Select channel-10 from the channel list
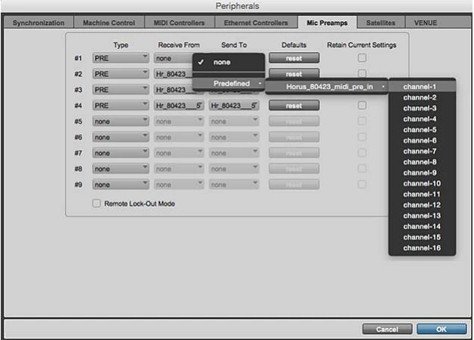The image size is (474, 340). pyautogui.click(x=422, y=184)
